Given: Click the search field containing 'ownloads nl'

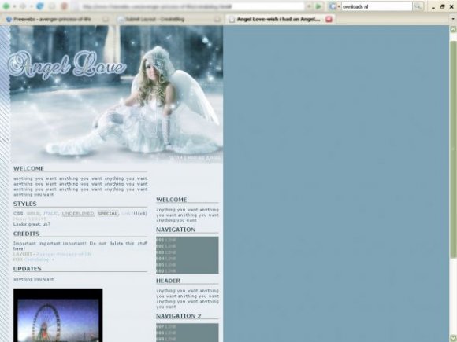Looking at the screenshot, I should coord(377,6).
